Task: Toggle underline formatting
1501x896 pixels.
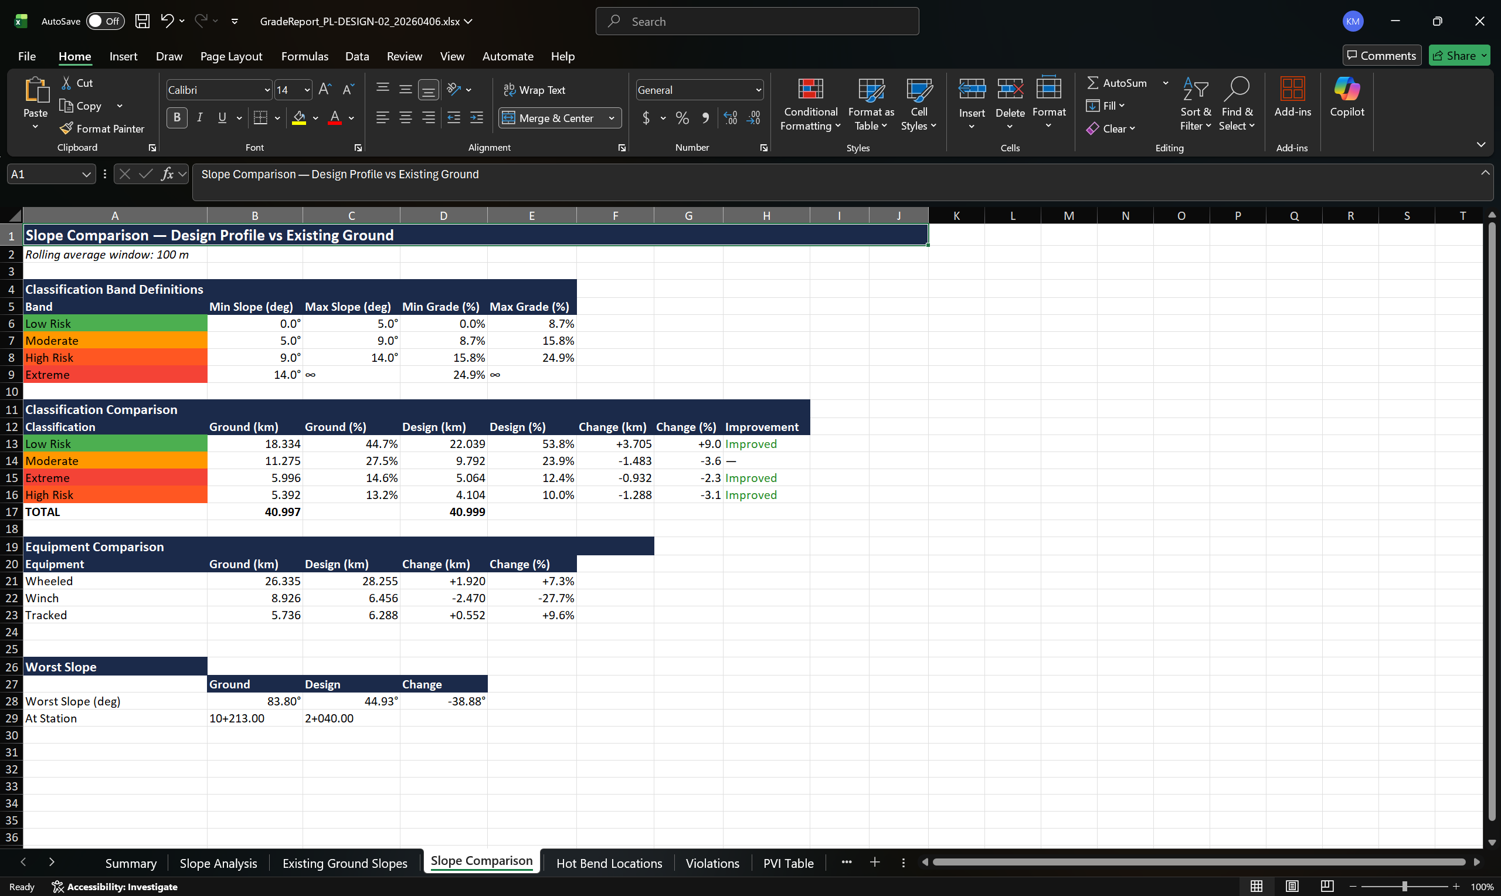Action: pyautogui.click(x=222, y=118)
